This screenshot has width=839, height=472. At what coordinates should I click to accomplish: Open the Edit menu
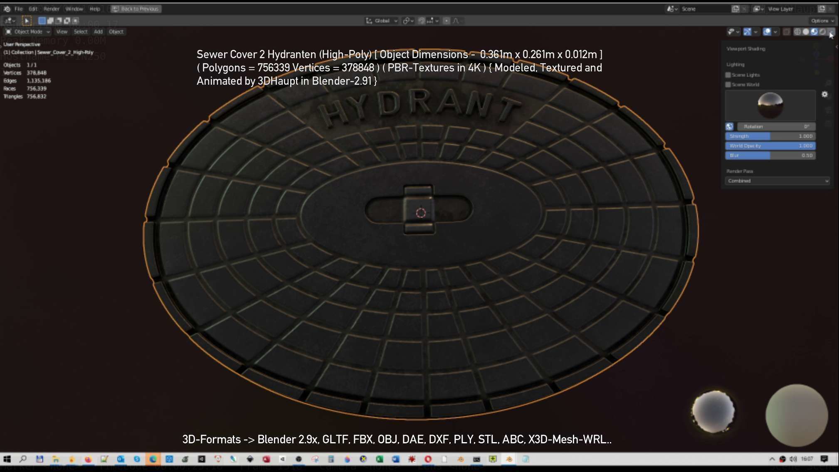coord(33,9)
